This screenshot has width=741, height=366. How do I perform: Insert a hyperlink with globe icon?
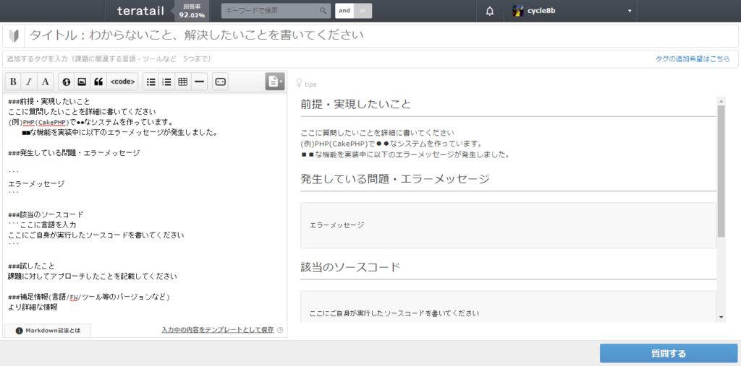tap(66, 82)
